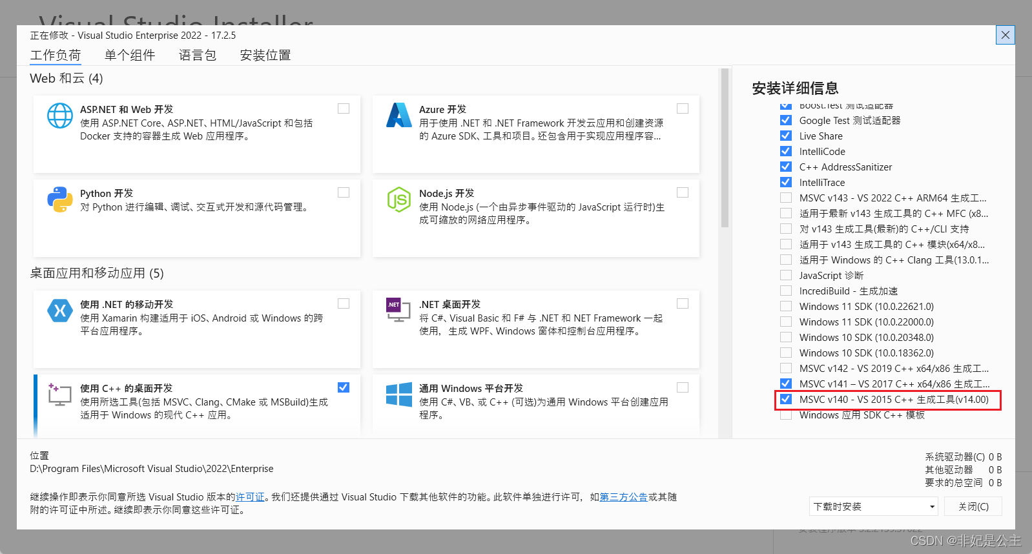1032x554 pixels.
Task: Click the C++ desktop development icon
Action: pyautogui.click(x=60, y=394)
